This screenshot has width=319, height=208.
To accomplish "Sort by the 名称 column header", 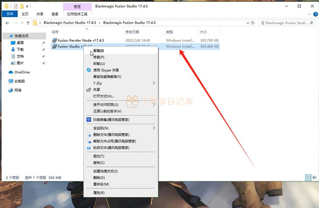I will [87, 32].
